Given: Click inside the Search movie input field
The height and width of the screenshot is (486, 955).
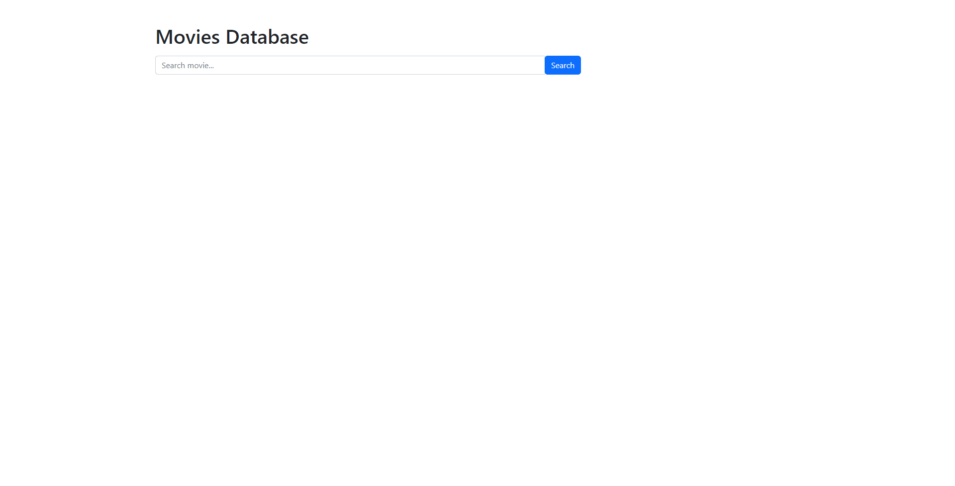Looking at the screenshot, I should [x=348, y=65].
